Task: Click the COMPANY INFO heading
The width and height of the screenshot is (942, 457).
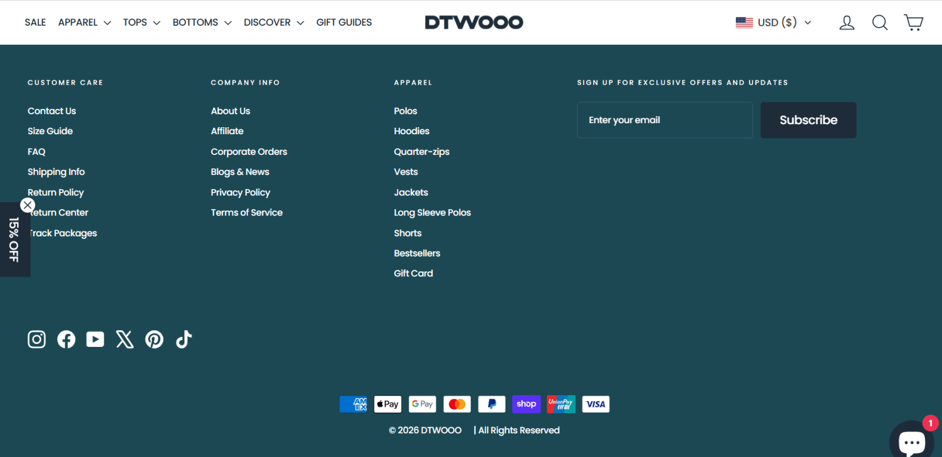Action: (x=246, y=82)
